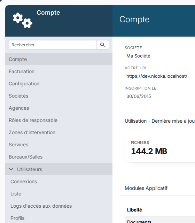
Task: Click the Documents table row
Action: point(160,220)
